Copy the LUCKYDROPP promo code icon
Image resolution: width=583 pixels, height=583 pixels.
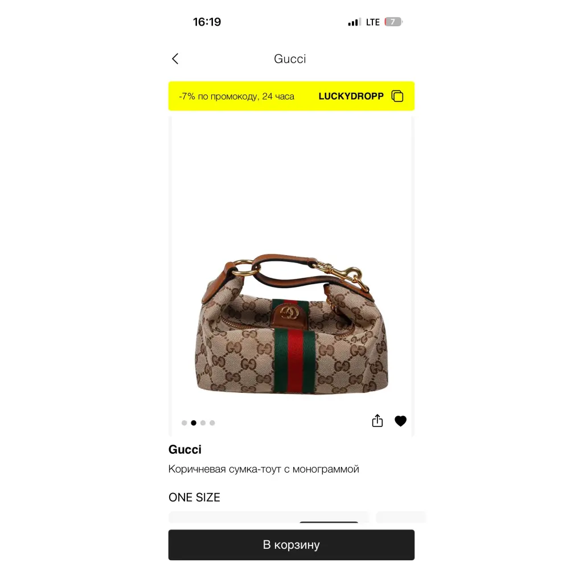(397, 96)
